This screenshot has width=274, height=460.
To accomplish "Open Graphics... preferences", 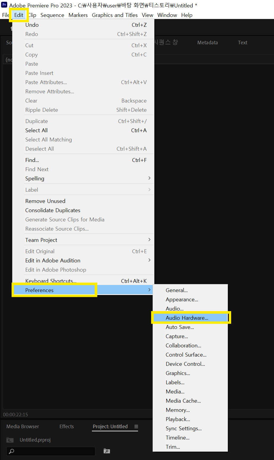I will point(190,373).
